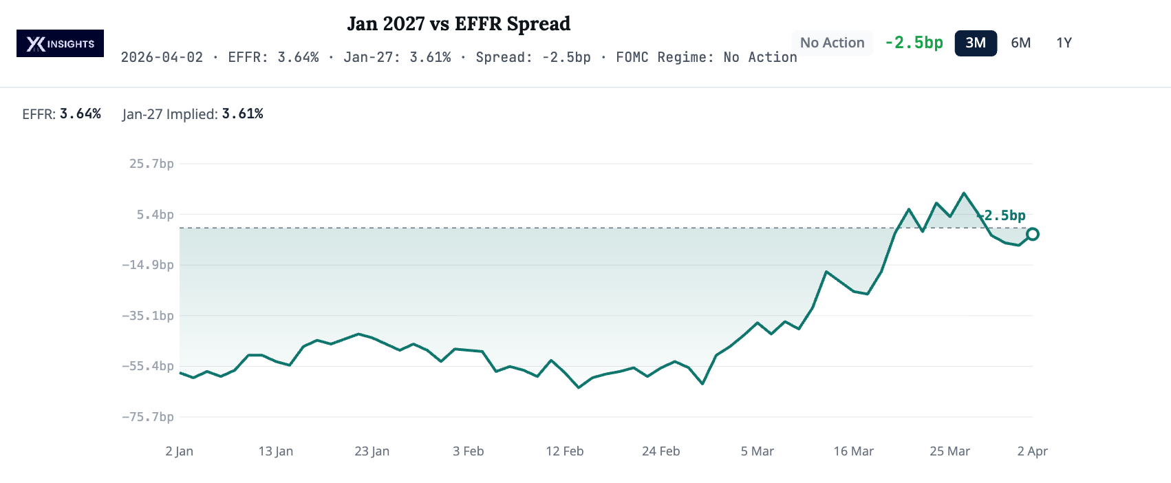Click the subtitle line with date 2026-04-02

coord(458,57)
